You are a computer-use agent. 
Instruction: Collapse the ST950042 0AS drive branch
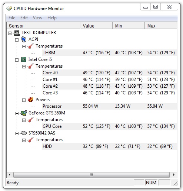(17, 133)
